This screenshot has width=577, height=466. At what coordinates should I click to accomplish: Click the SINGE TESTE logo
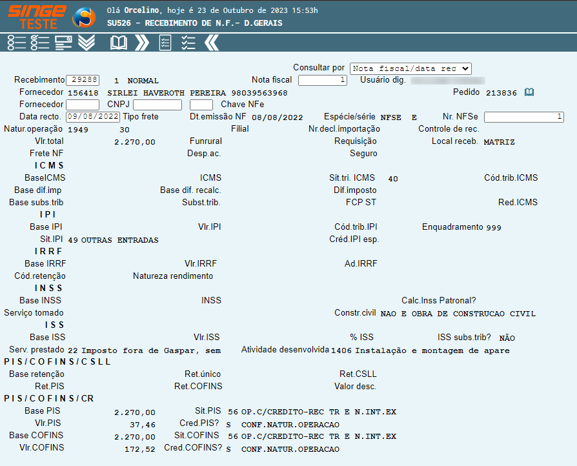click(37, 17)
